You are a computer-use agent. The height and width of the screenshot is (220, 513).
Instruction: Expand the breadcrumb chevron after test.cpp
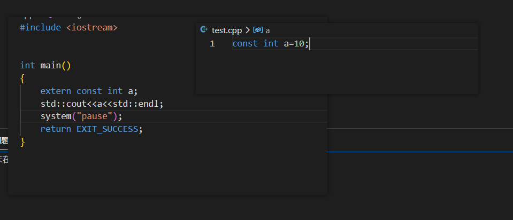(x=248, y=30)
